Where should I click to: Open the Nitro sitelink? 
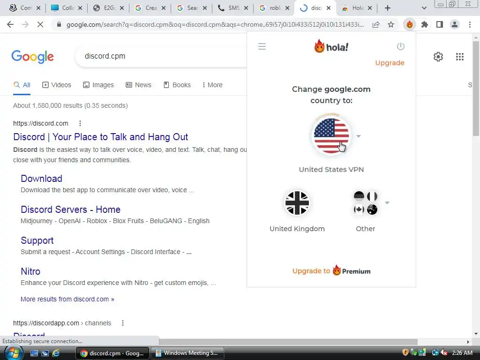point(30,271)
